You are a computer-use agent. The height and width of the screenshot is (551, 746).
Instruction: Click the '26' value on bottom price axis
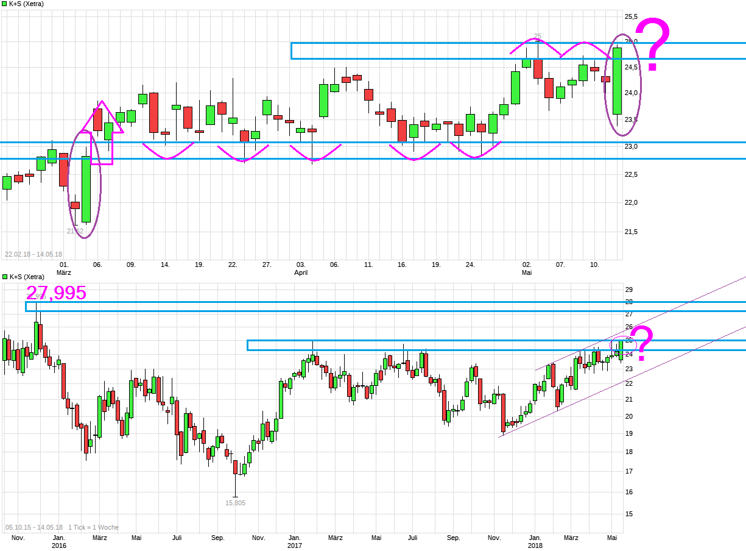(629, 327)
